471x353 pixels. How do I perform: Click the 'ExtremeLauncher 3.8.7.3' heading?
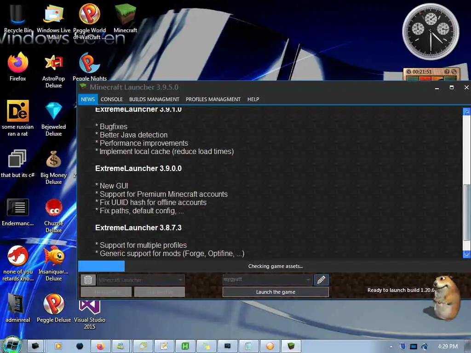click(x=138, y=228)
